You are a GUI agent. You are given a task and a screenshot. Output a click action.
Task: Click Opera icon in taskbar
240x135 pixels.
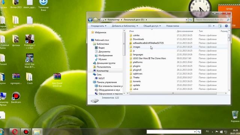point(15,132)
